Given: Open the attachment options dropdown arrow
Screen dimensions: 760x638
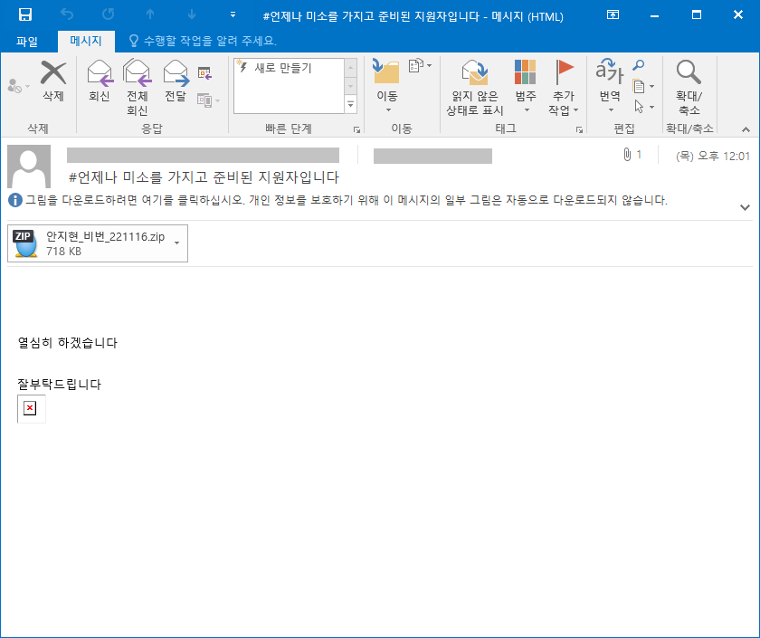Looking at the screenshot, I should tap(177, 243).
